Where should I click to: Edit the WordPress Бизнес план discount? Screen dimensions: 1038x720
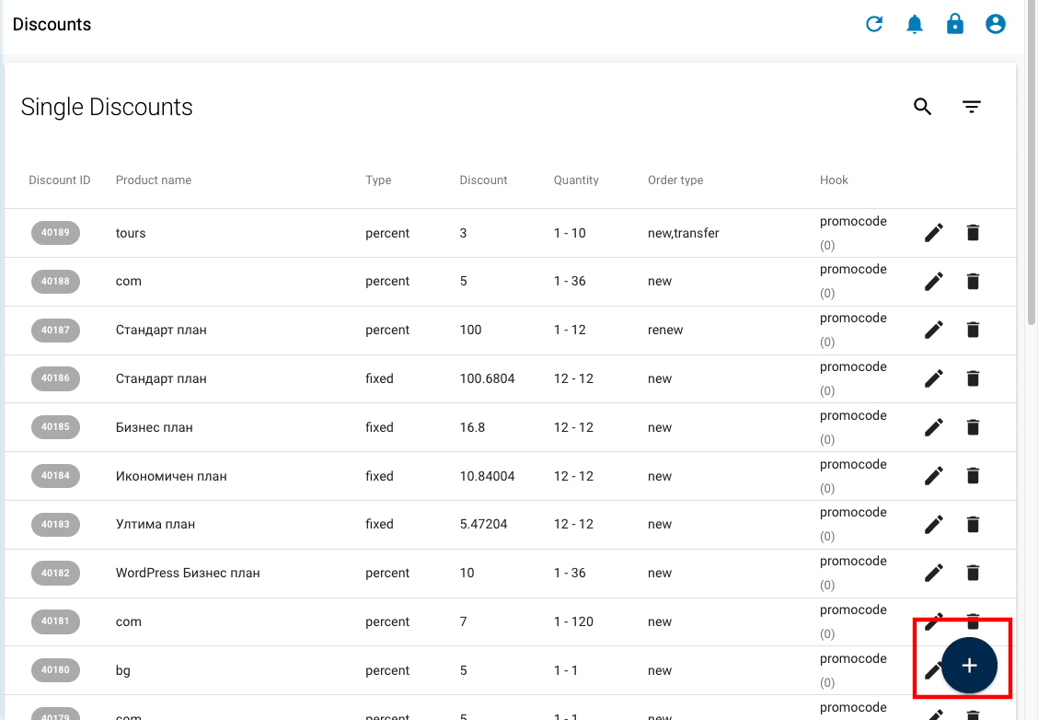point(933,573)
